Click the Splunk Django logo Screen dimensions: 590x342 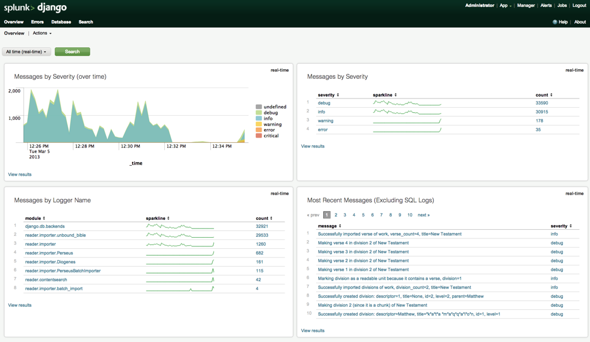tap(35, 7)
